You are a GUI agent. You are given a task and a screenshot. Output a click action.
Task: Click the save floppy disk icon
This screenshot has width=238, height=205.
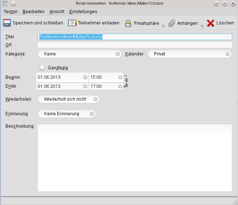(7, 23)
